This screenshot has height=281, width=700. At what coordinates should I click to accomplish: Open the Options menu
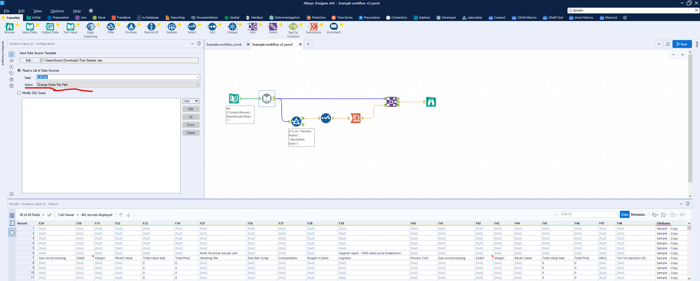click(x=57, y=11)
